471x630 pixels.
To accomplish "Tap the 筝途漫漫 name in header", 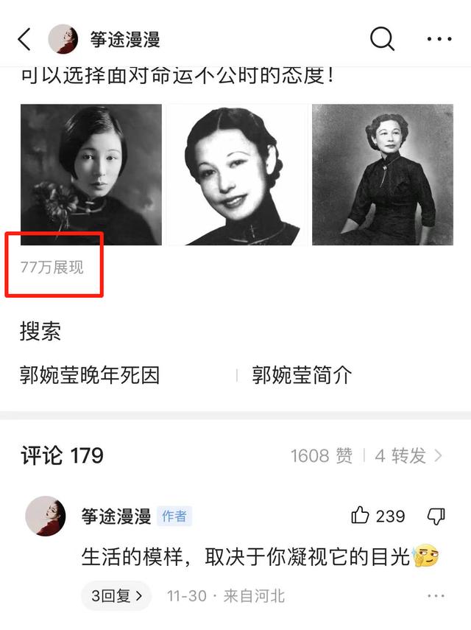I will click(x=125, y=39).
